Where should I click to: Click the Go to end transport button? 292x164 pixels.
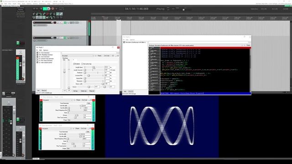coord(37,9)
